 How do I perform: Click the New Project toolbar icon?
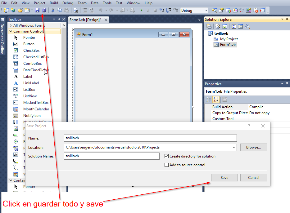(6, 10)
